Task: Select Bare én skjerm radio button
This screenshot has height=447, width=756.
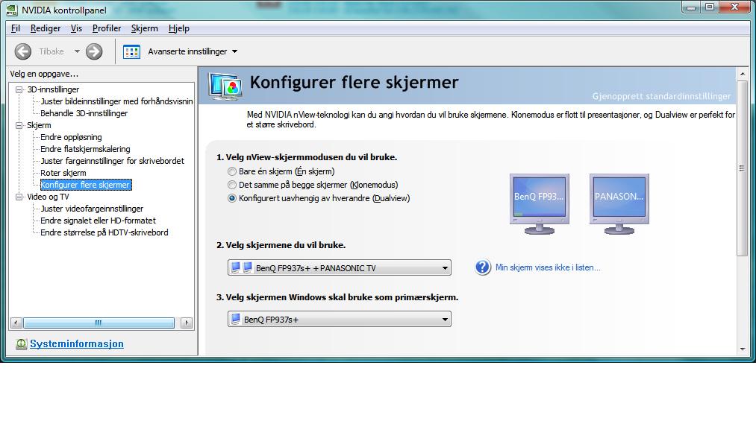Action: 232,171
